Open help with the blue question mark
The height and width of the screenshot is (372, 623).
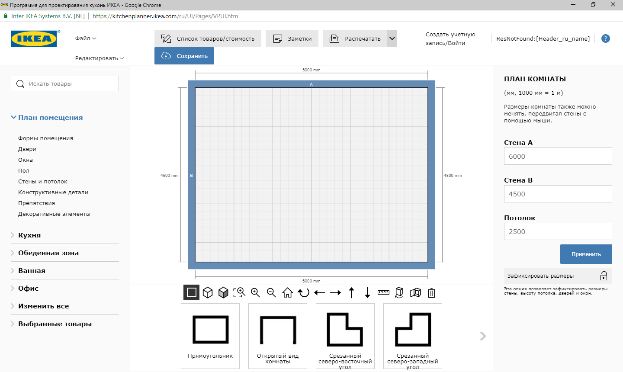(606, 38)
